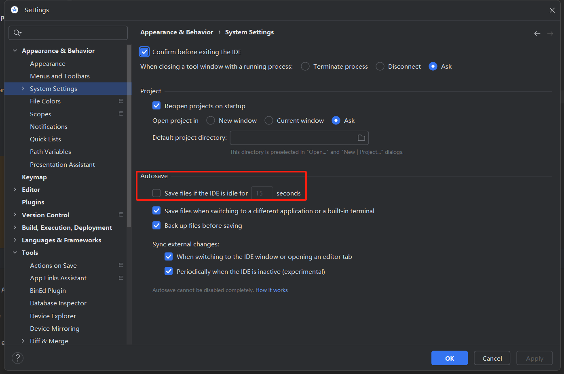Viewport: 564px width, 374px height.
Task: Click project-level icon beside Actions on Save
Action: click(121, 265)
